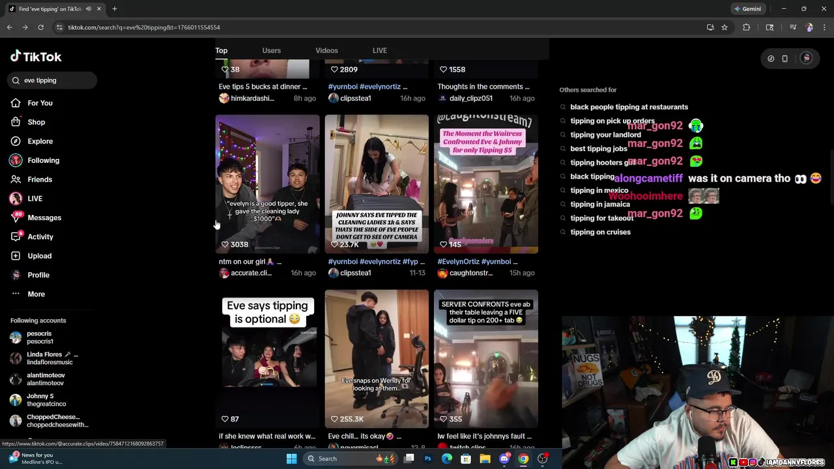834x469 pixels.
Task: Search 'black people tipping at restaurants'
Action: click(629, 107)
